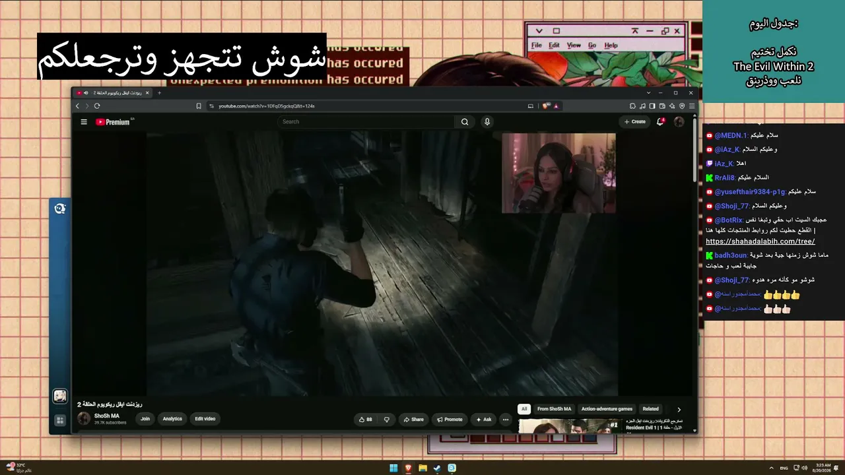This screenshot has width=845, height=475.
Task: Open the Ask AI button
Action: [483, 420]
